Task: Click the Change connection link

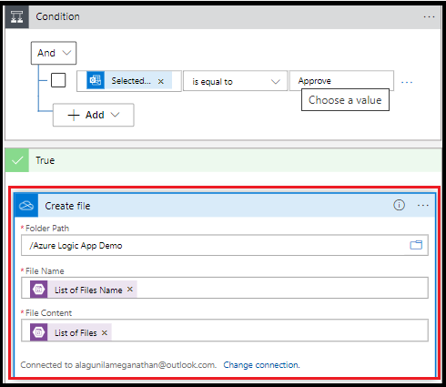Action: pos(261,365)
